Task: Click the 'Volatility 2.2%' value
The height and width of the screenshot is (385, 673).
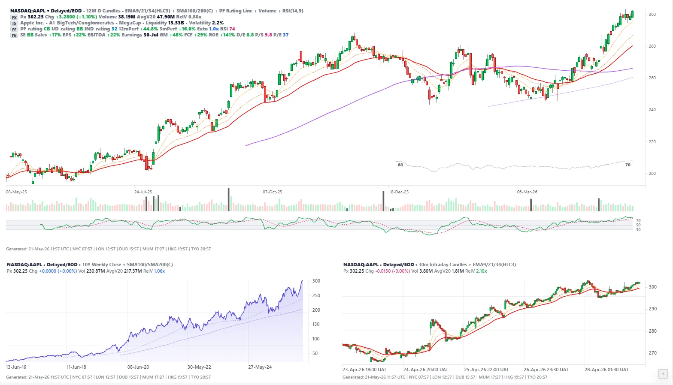Action: pos(206,23)
